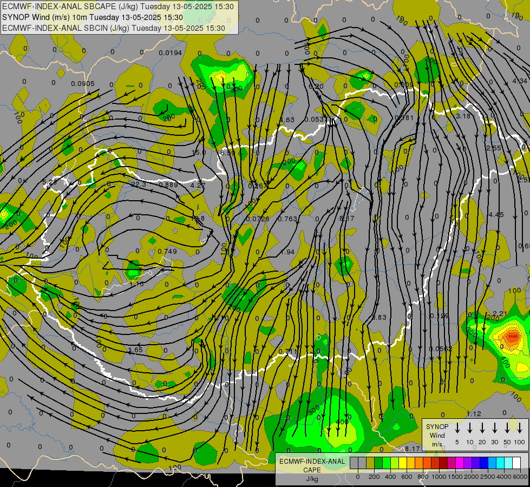Click the station value '0.0726'
530x487 pixels.
tap(258, 219)
